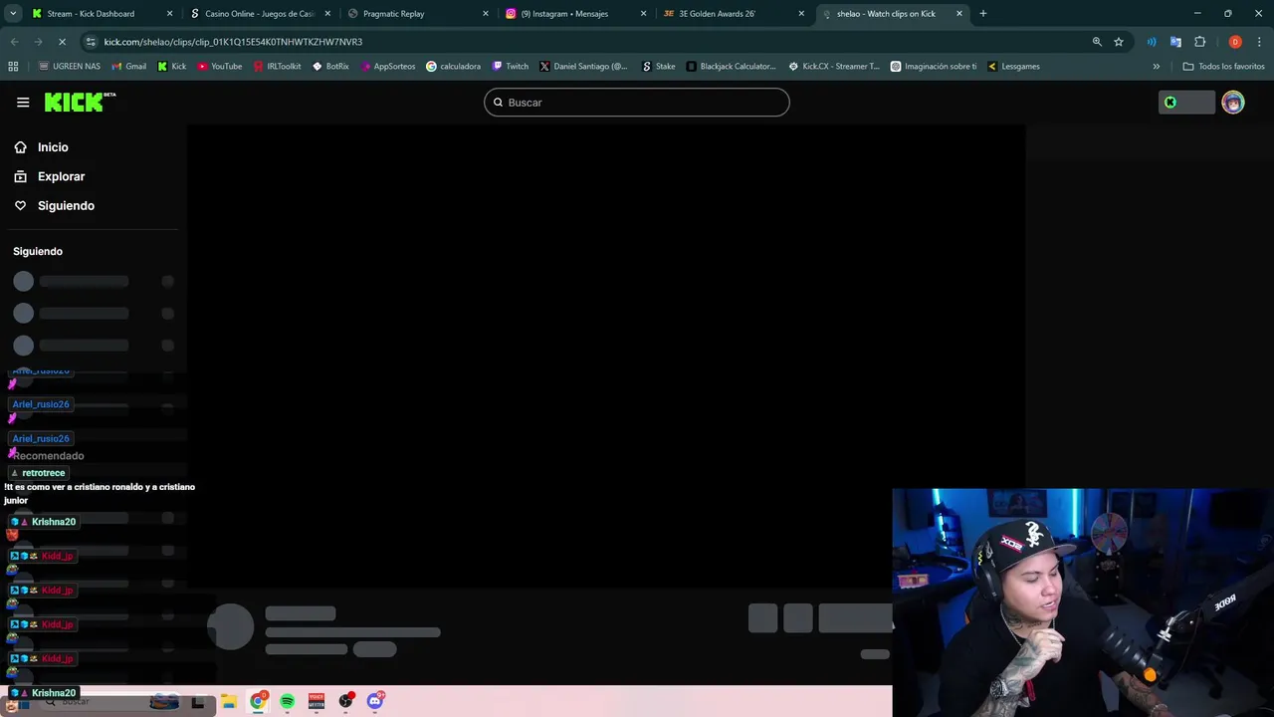Expand hidden bookmarks chevron
1274x717 pixels.
1156,67
